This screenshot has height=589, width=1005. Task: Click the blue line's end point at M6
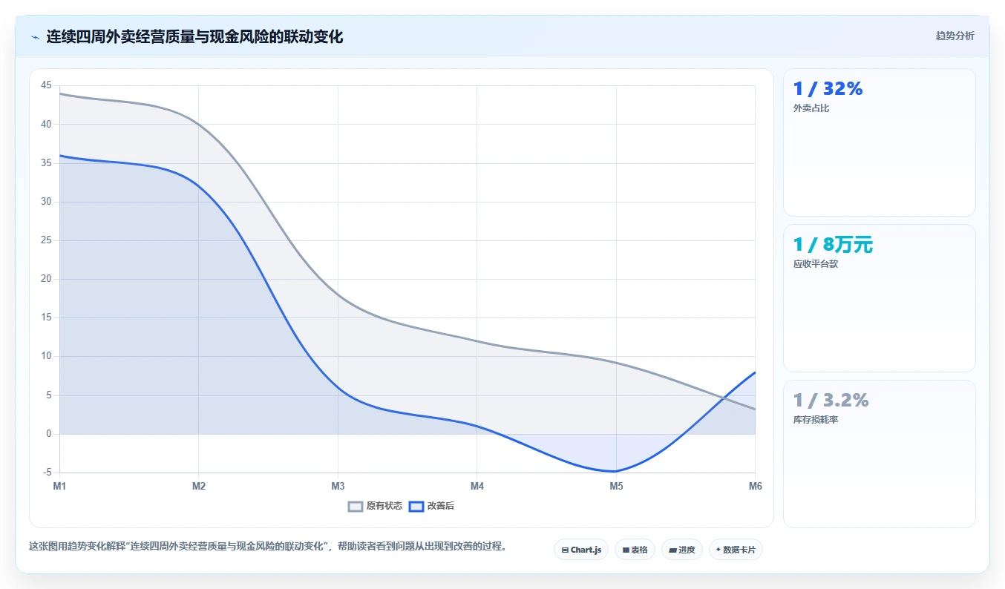[755, 372]
